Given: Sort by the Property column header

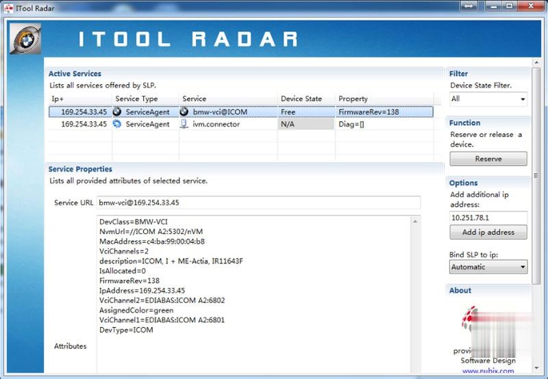Looking at the screenshot, I should (384, 99).
